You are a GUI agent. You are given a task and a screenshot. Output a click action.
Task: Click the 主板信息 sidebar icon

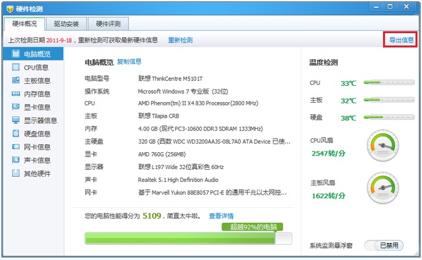click(16, 80)
